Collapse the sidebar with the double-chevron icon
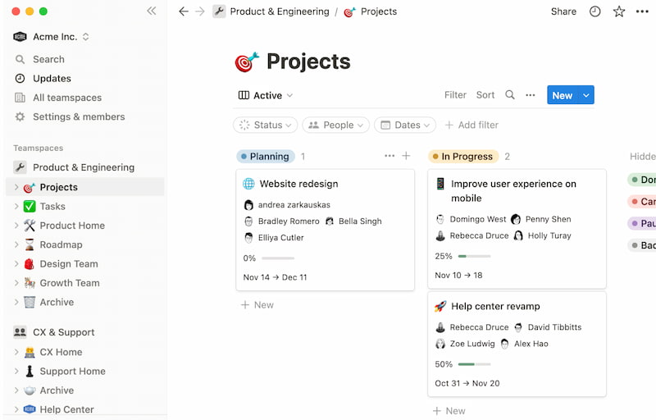 [x=152, y=11]
